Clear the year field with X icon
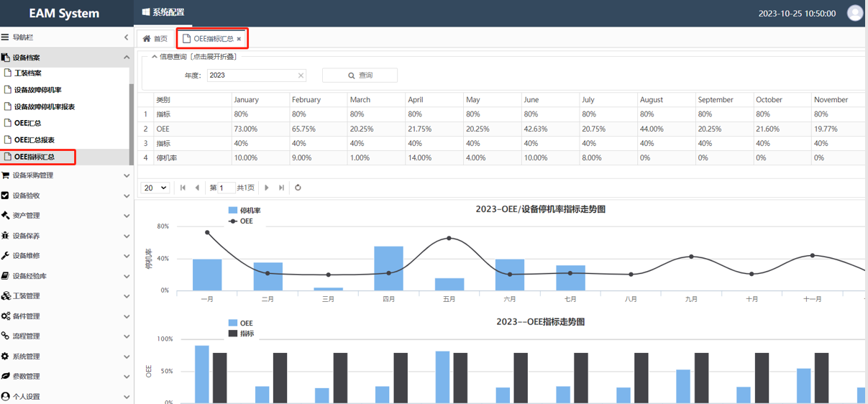This screenshot has width=868, height=404. 301,75
